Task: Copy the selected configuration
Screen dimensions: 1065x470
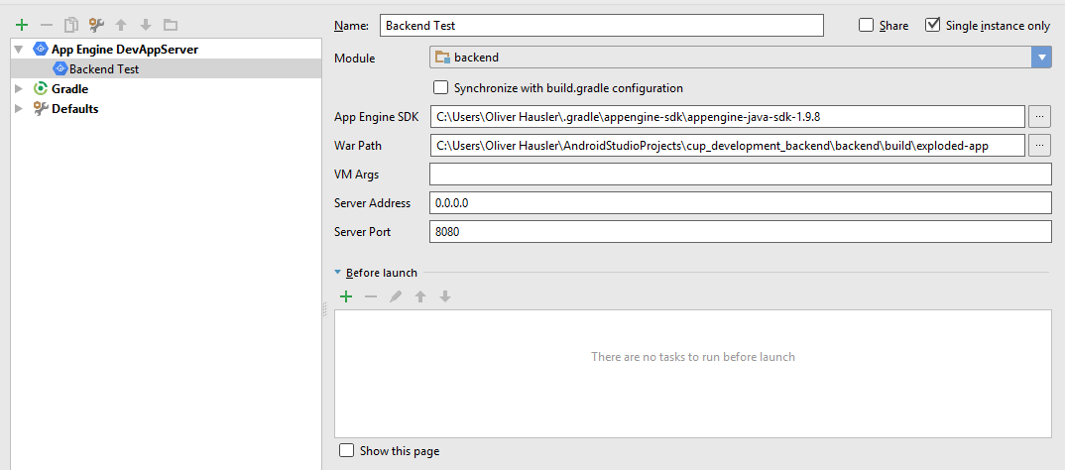Action: click(70, 25)
